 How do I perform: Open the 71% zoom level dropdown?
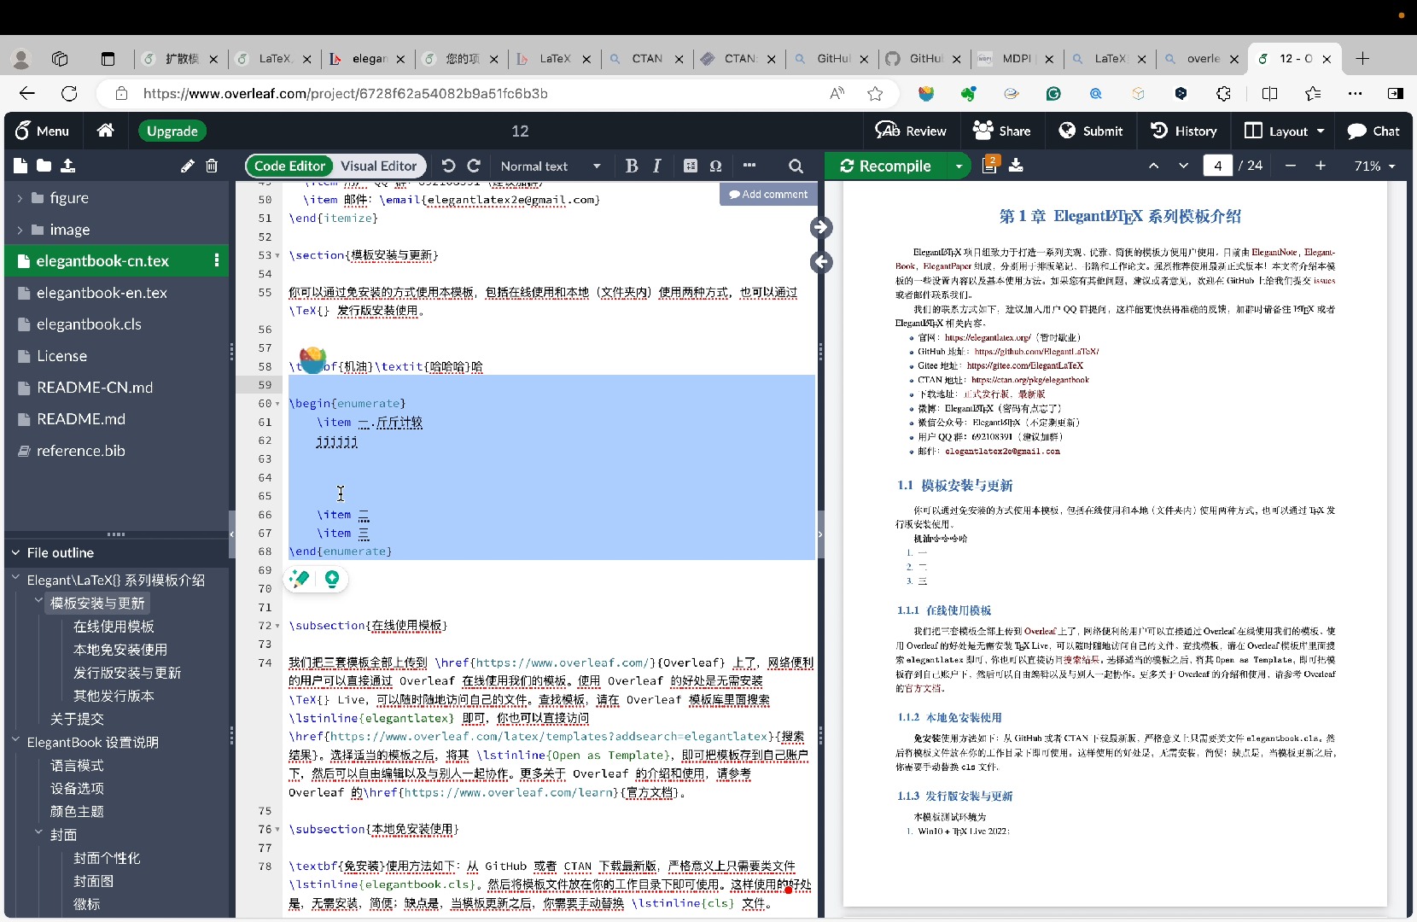tap(1374, 166)
